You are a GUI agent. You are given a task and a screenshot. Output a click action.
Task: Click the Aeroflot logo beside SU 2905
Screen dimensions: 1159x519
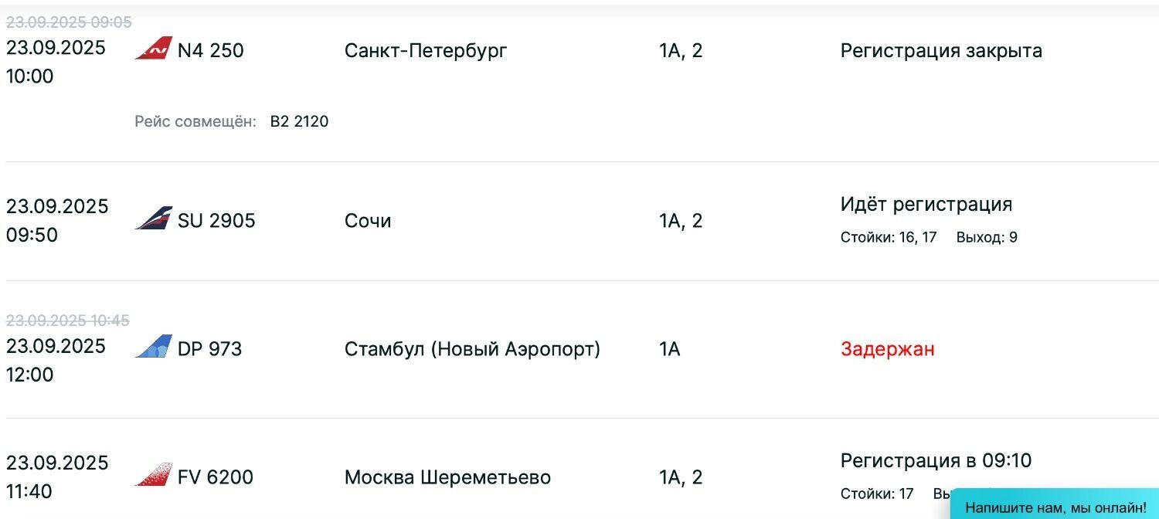tap(153, 219)
